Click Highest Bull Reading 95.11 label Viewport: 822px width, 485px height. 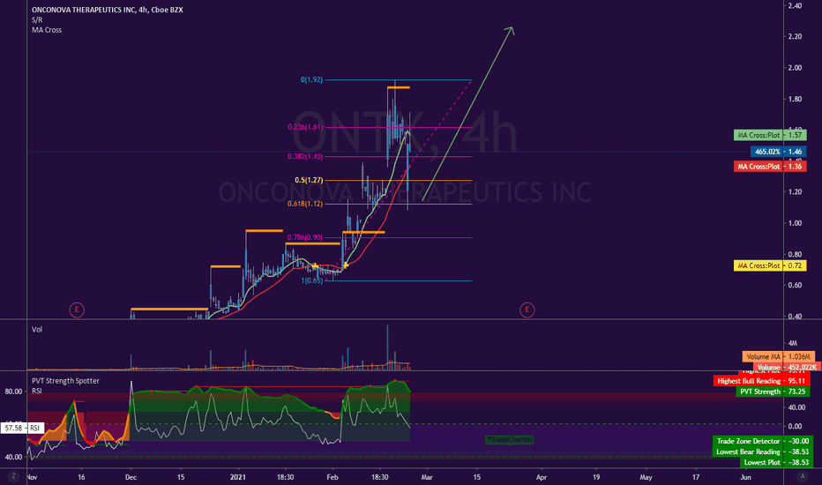pyautogui.click(x=761, y=381)
